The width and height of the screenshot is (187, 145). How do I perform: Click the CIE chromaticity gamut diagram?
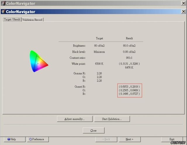point(39,61)
